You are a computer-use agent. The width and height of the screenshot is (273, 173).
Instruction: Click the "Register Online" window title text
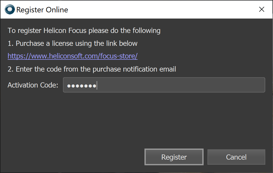pos(42,10)
